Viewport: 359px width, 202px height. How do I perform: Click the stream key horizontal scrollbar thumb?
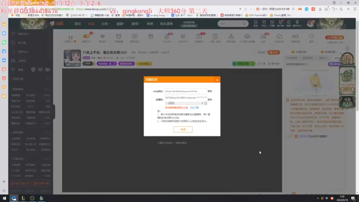(x=171, y=103)
